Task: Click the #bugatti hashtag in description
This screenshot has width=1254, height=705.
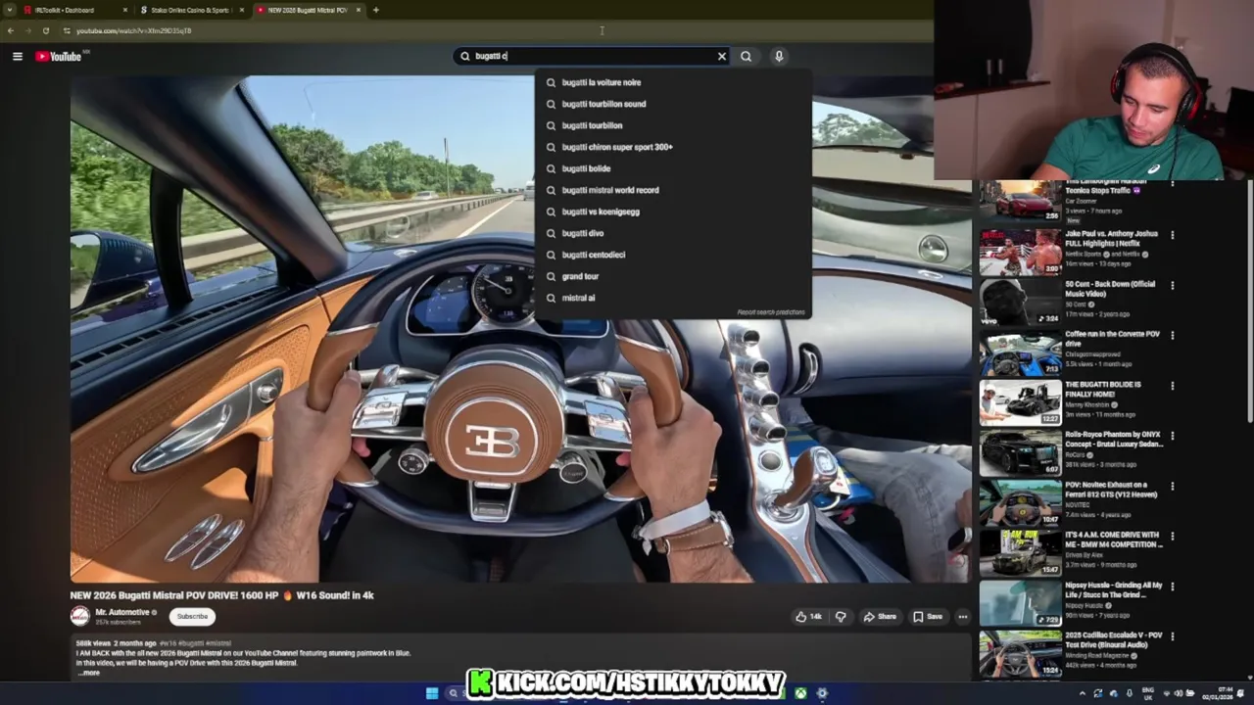Action: pyautogui.click(x=190, y=643)
